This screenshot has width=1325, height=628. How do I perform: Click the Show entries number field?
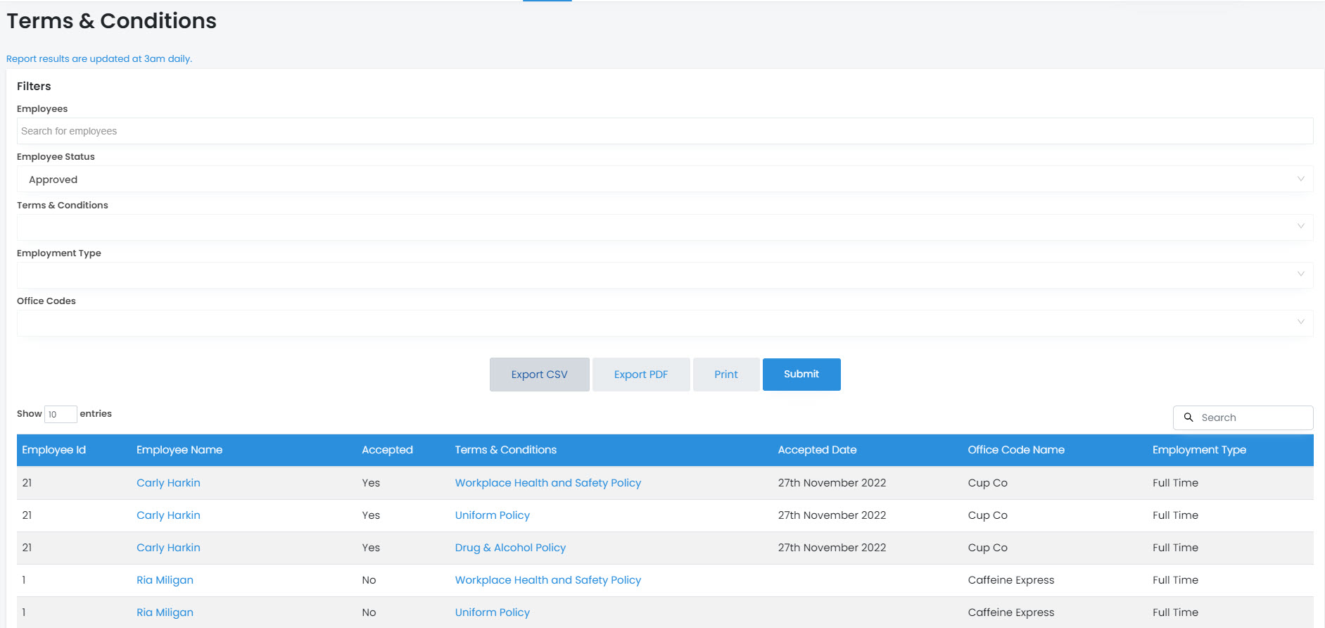click(60, 415)
